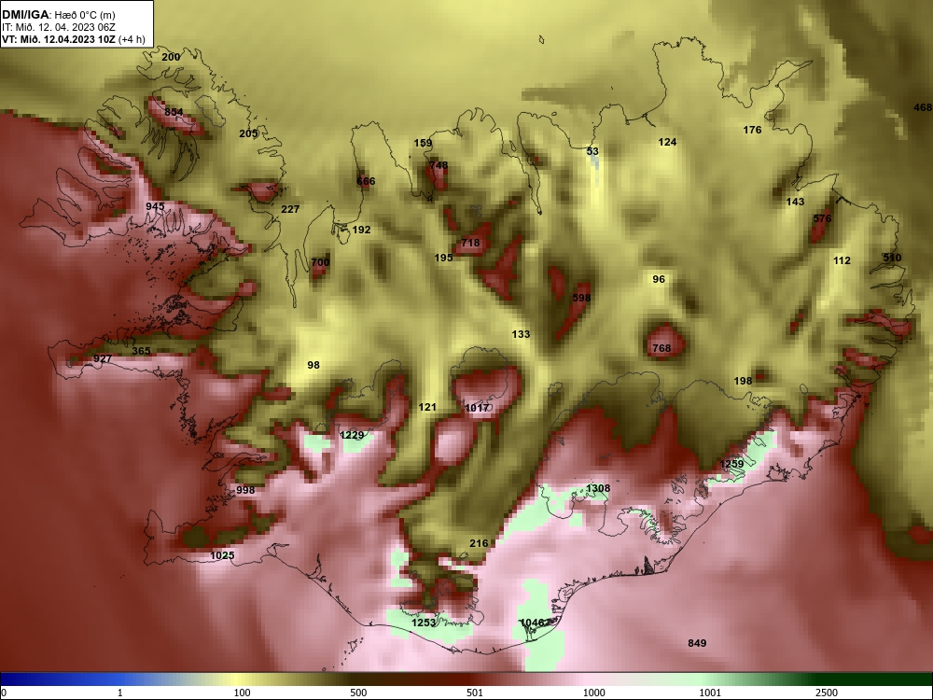The height and width of the screenshot is (700, 933).
Task: Select the value 1017 on the map
Action: click(477, 408)
